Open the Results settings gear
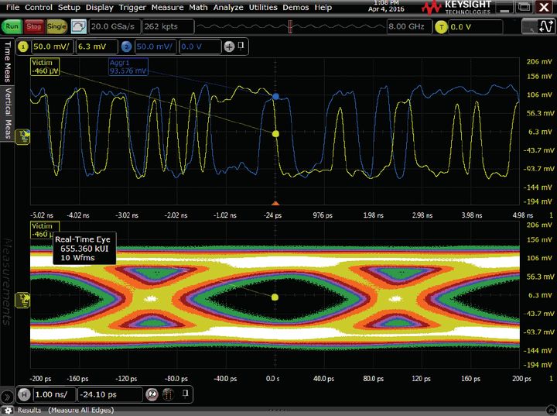Screen dimensions: 557x416 [7, 410]
